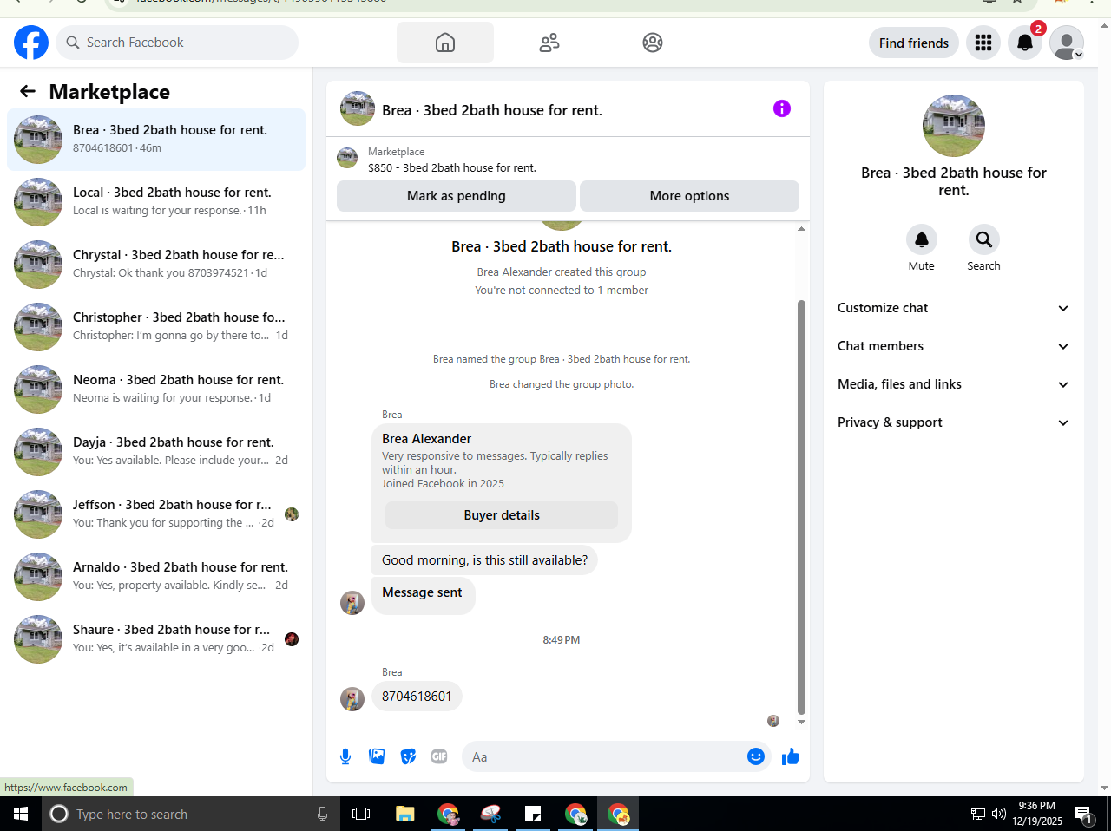Expand Customize chat section
This screenshot has height=831, width=1111.
[x=954, y=308]
